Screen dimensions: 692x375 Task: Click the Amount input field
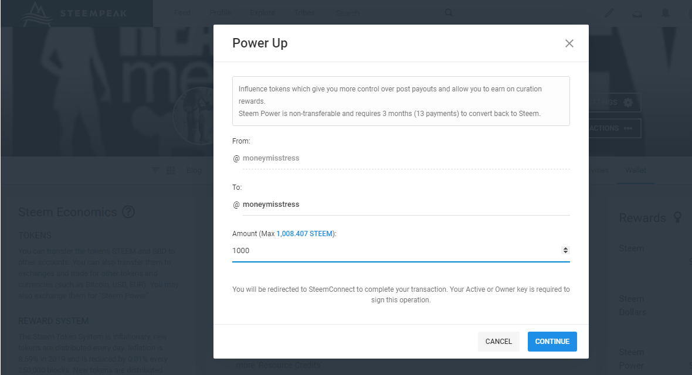tap(393, 250)
